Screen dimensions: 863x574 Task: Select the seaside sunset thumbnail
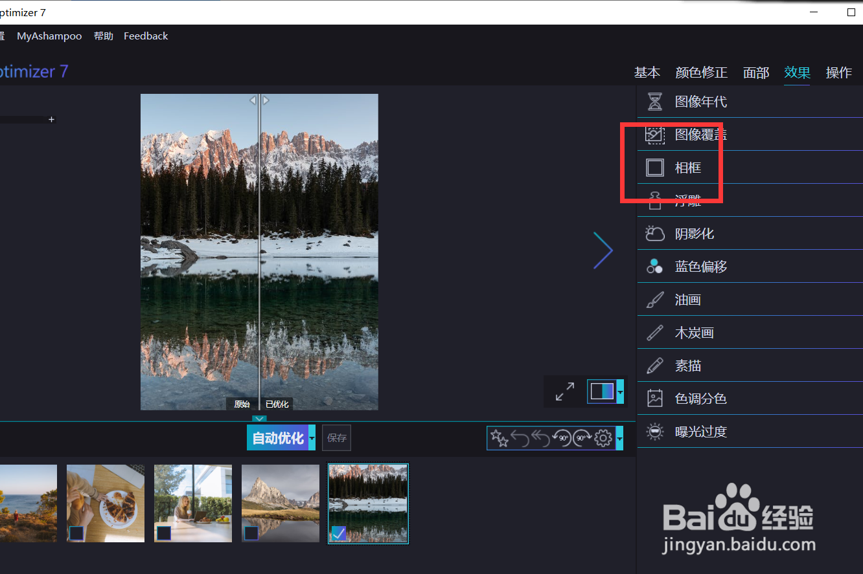tap(28, 503)
